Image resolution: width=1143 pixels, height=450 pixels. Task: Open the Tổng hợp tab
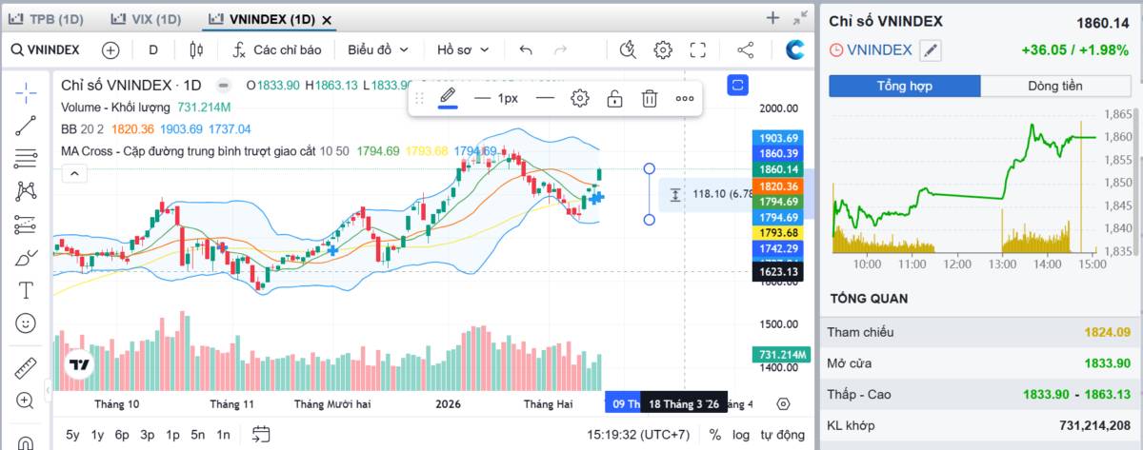905,86
